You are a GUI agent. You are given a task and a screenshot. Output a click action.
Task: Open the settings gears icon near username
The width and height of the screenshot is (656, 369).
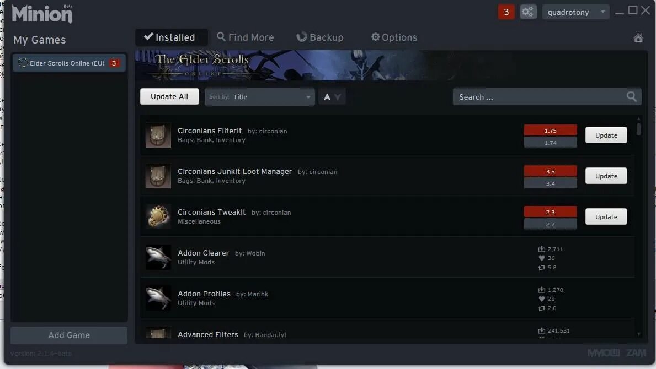click(528, 12)
